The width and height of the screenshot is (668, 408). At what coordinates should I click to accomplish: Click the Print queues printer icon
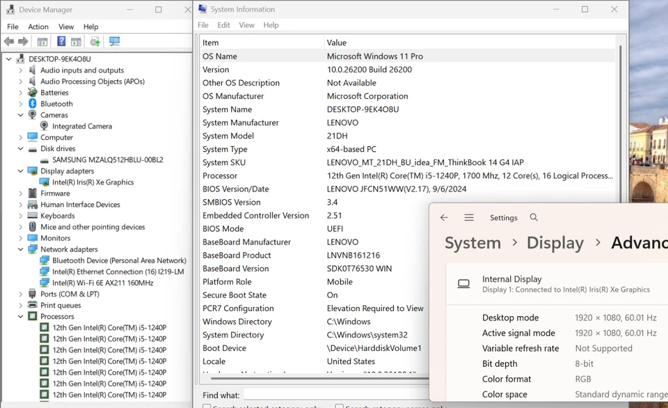(x=33, y=305)
